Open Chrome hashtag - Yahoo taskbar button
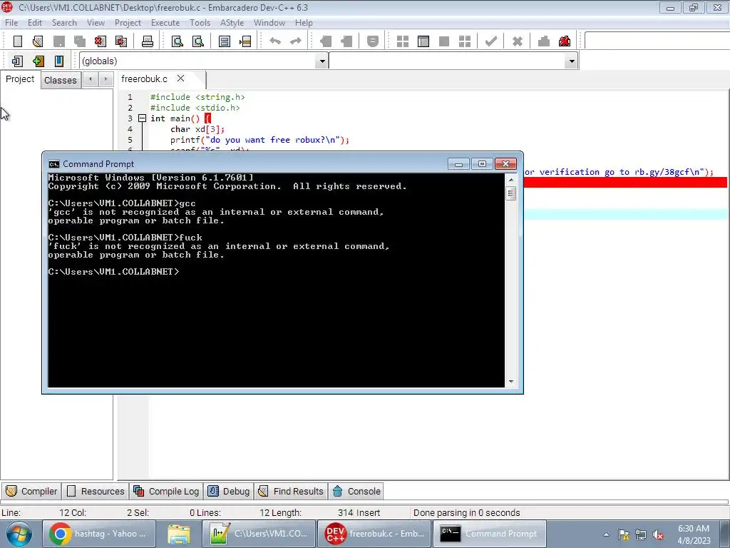Image resolution: width=730 pixels, height=548 pixels. point(98,534)
